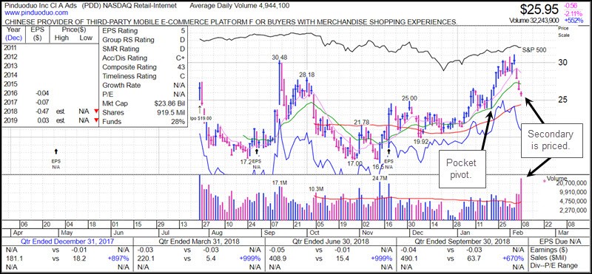Click the Ipo $19.00 marker
Viewport: 592px width, 274px height.
point(201,118)
